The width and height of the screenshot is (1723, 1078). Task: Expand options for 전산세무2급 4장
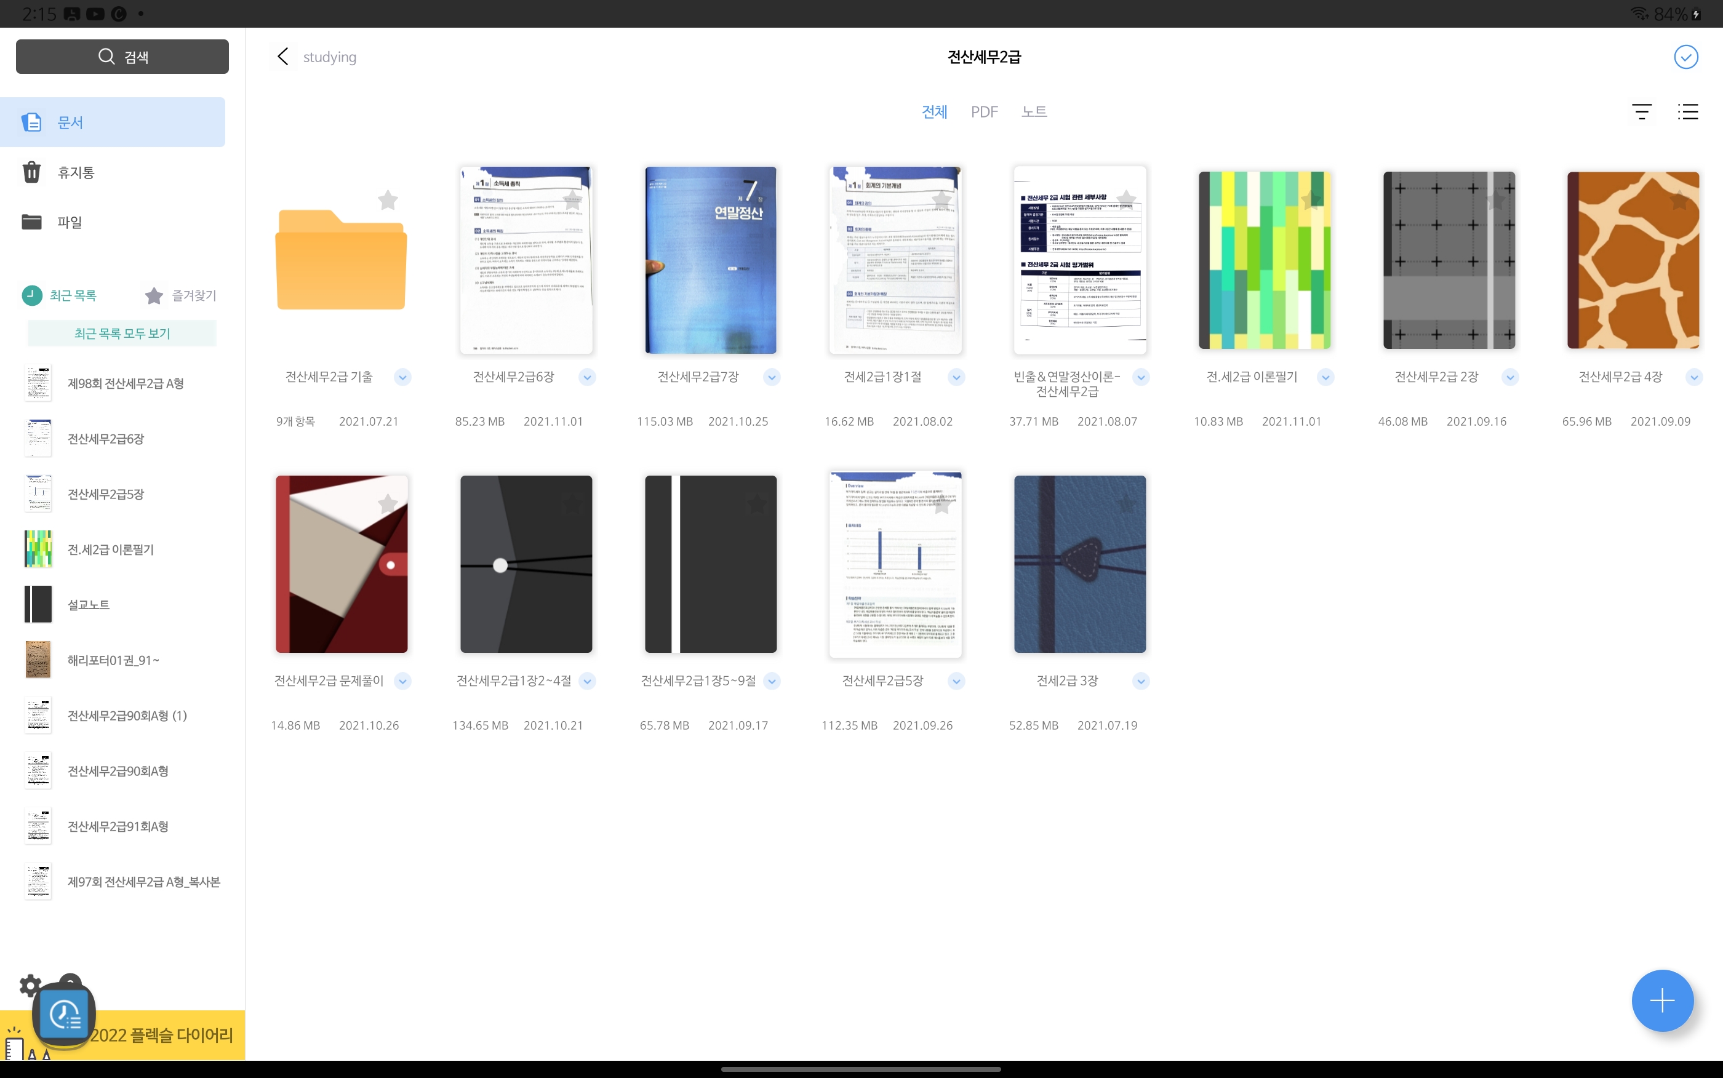tap(1695, 377)
